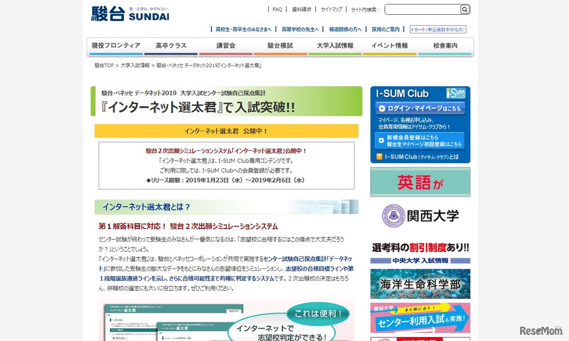Open the 大学入試情報 navigation tab
Screen dimensions: 569x341
(x=335, y=45)
